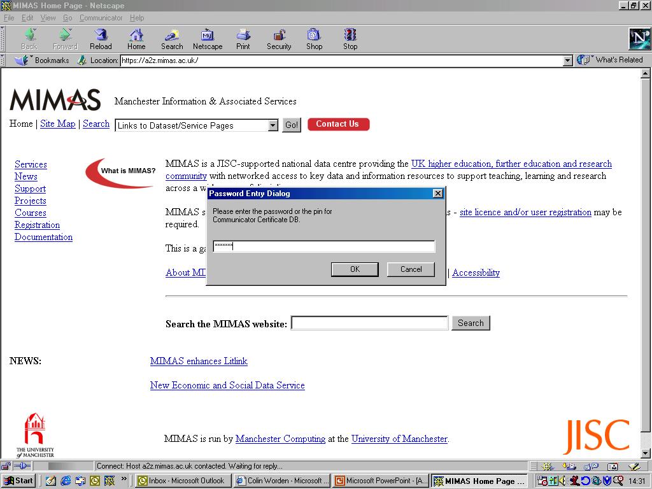Expand the Location URL history dropdown arrow
Image resolution: width=652 pixels, height=489 pixels.
coord(568,60)
